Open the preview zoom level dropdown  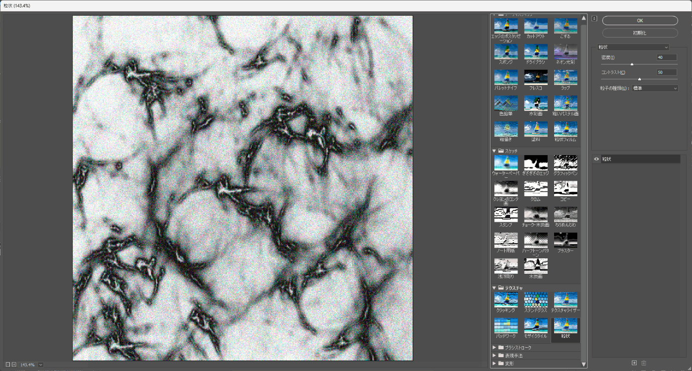point(41,365)
